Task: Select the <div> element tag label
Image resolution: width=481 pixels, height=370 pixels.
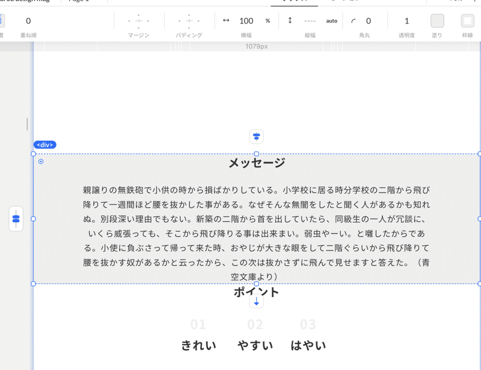Action: point(44,145)
